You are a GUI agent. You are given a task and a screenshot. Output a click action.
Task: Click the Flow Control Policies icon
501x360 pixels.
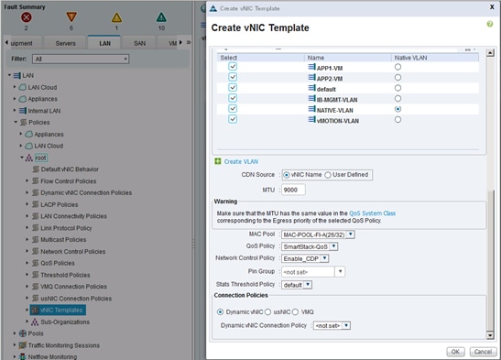click(x=36, y=181)
